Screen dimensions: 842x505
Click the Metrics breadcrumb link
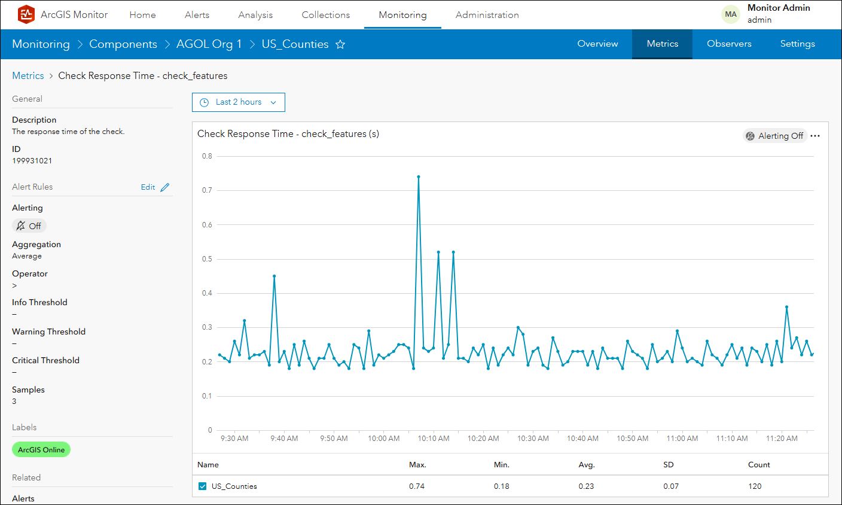point(28,76)
